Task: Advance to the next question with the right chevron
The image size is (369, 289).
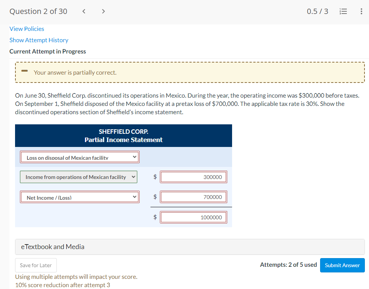Action: point(103,11)
